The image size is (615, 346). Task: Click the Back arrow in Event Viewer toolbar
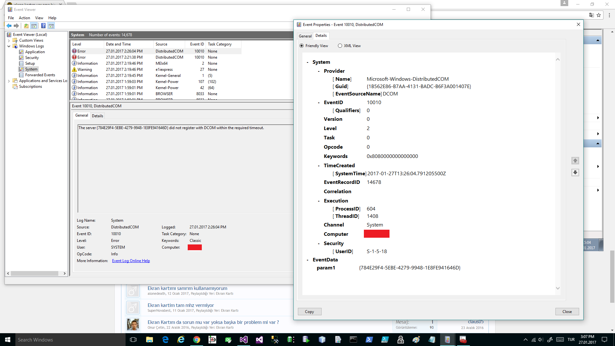click(9, 26)
